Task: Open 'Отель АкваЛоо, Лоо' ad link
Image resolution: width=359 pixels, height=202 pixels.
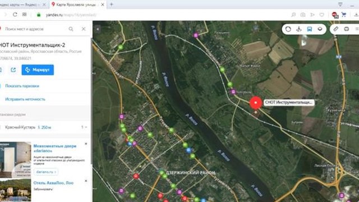Action: click(53, 183)
